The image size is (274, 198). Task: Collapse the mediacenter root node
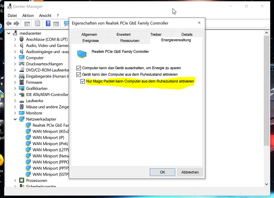[x=9, y=33]
